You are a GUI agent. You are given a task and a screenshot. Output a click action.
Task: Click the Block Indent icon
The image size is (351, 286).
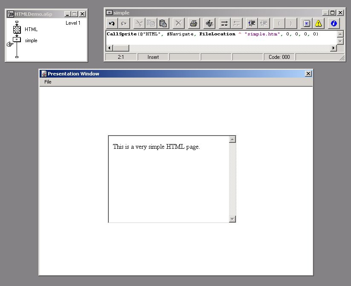coord(252,23)
